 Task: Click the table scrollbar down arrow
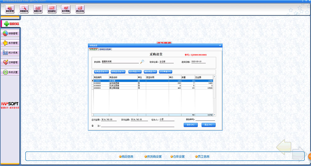(x=214, y=115)
